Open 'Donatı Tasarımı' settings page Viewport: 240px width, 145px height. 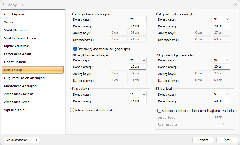[x=16, y=62]
